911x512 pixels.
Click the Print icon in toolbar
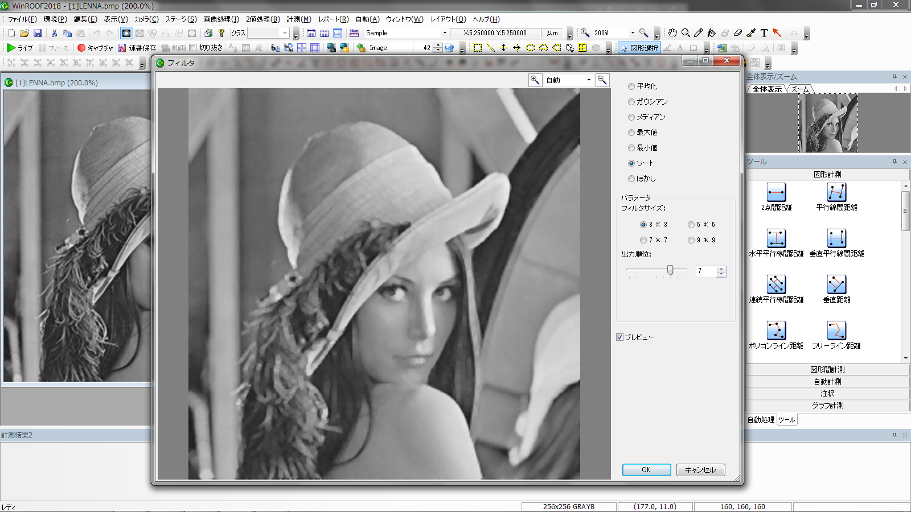(208, 33)
